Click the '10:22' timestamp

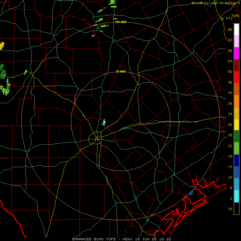pos(165,239)
